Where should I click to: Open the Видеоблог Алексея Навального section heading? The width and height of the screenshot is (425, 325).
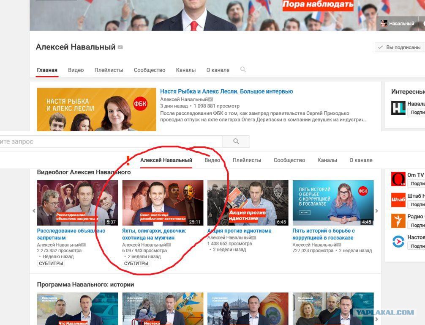pos(84,172)
